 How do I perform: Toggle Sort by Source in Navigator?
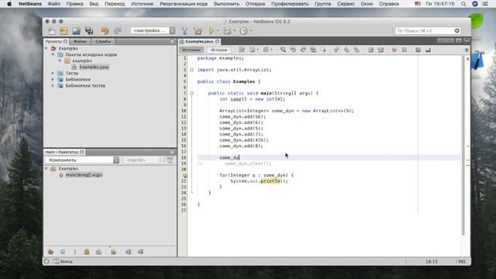click(x=140, y=252)
